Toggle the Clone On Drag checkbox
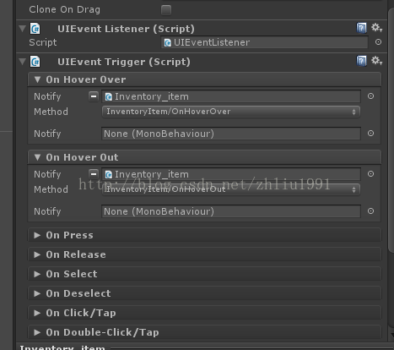This screenshot has width=394, height=350. [166, 10]
